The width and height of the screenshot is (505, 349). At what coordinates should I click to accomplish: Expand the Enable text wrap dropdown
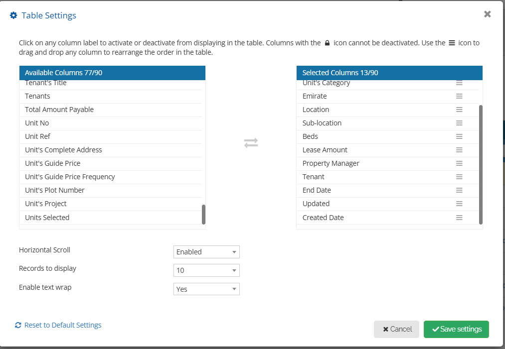[x=206, y=289]
